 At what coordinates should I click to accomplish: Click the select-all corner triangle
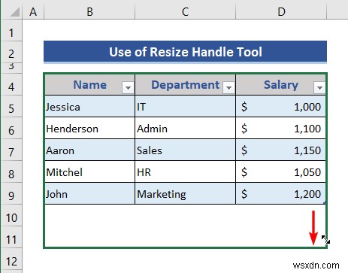point(15,12)
